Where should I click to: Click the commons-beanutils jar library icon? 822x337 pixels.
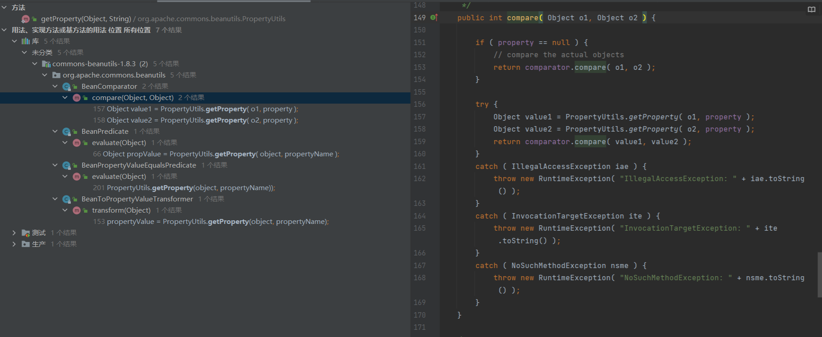tap(46, 64)
